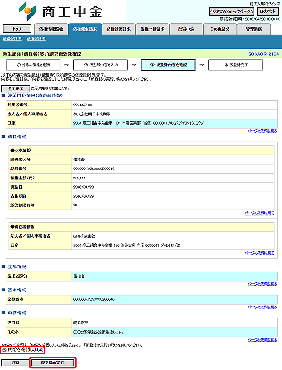Click the 譲渡制限有無 value 無
Screen dimensions: 282x370
tap(75, 206)
